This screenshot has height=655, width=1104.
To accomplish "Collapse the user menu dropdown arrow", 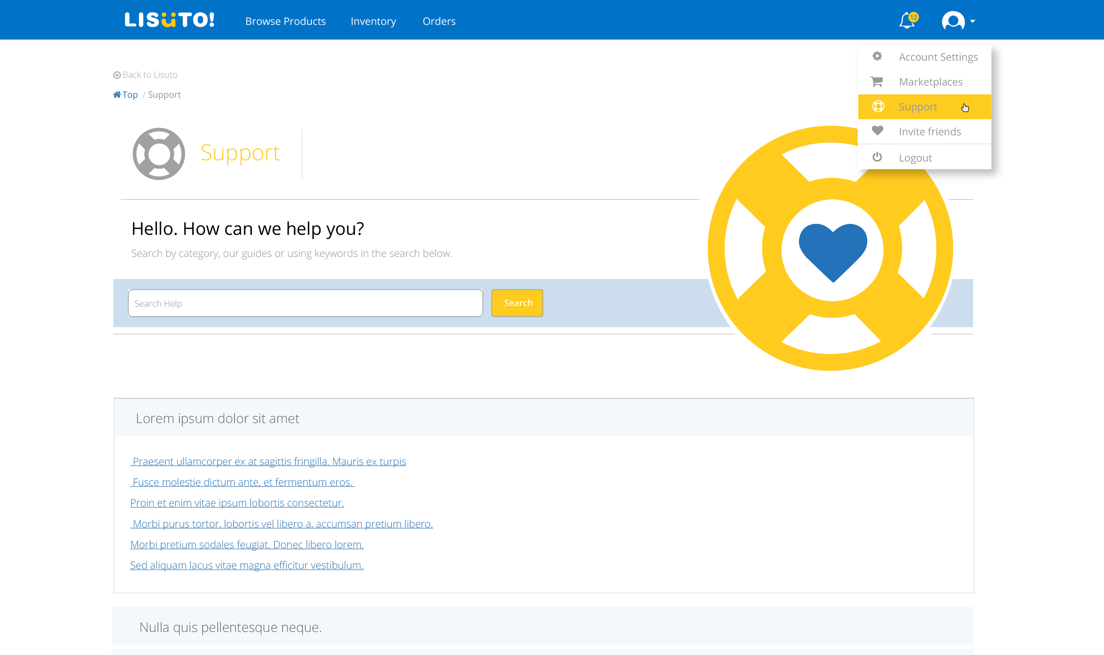I will point(972,21).
